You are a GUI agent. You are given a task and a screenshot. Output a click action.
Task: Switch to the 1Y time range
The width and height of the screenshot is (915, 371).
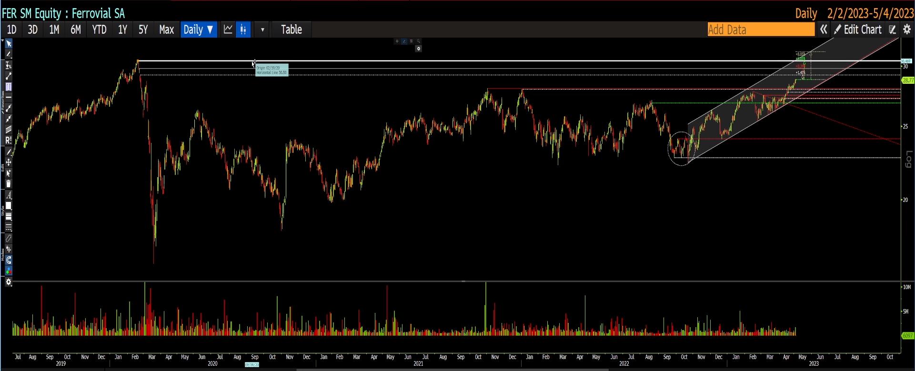(x=122, y=30)
